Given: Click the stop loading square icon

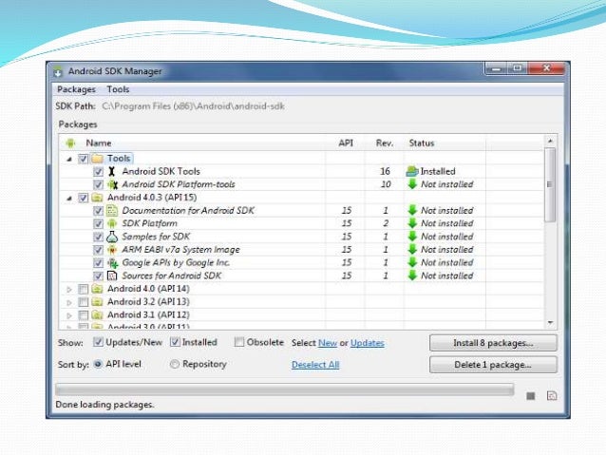Looking at the screenshot, I should coord(531,396).
